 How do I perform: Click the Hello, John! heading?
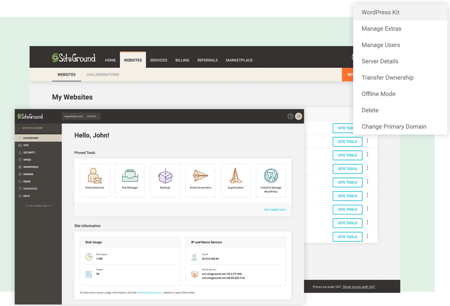pos(91,135)
